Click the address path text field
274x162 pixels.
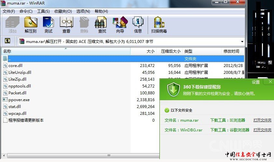click(x=130, y=41)
